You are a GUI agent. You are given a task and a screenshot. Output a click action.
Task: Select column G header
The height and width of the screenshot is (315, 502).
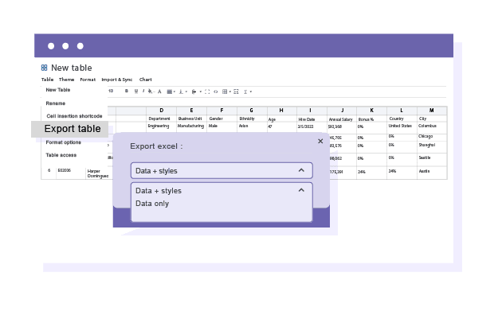[x=252, y=111]
